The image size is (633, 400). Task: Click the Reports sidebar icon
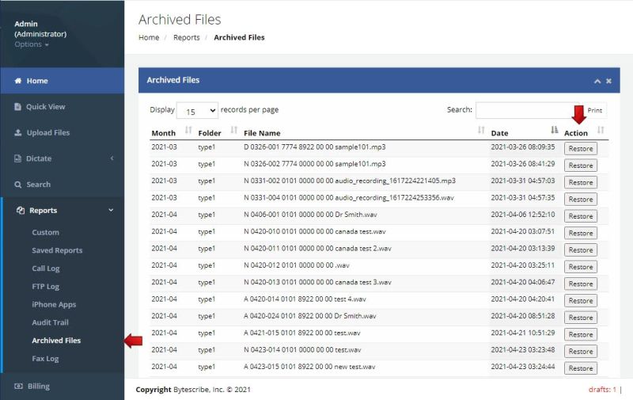(21, 211)
